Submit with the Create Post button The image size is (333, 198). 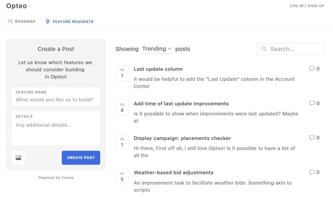[x=81, y=157]
